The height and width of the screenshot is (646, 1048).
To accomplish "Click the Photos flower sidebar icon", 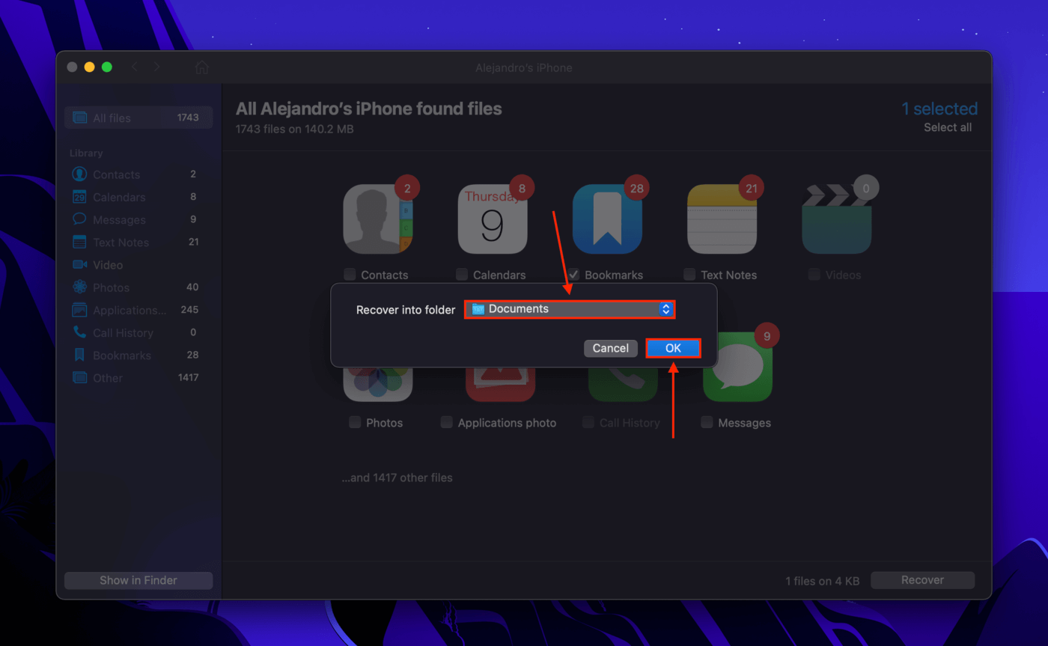I will (79, 287).
